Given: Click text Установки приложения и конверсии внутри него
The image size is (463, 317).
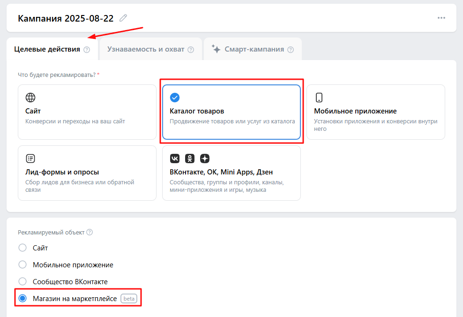Looking at the screenshot, I should point(375,125).
